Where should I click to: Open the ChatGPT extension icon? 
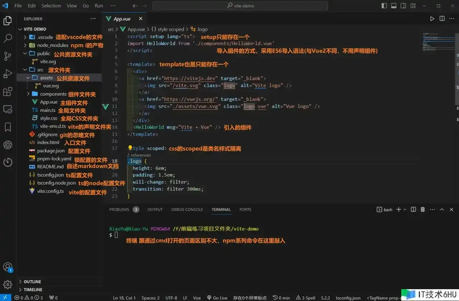[x=8, y=145]
